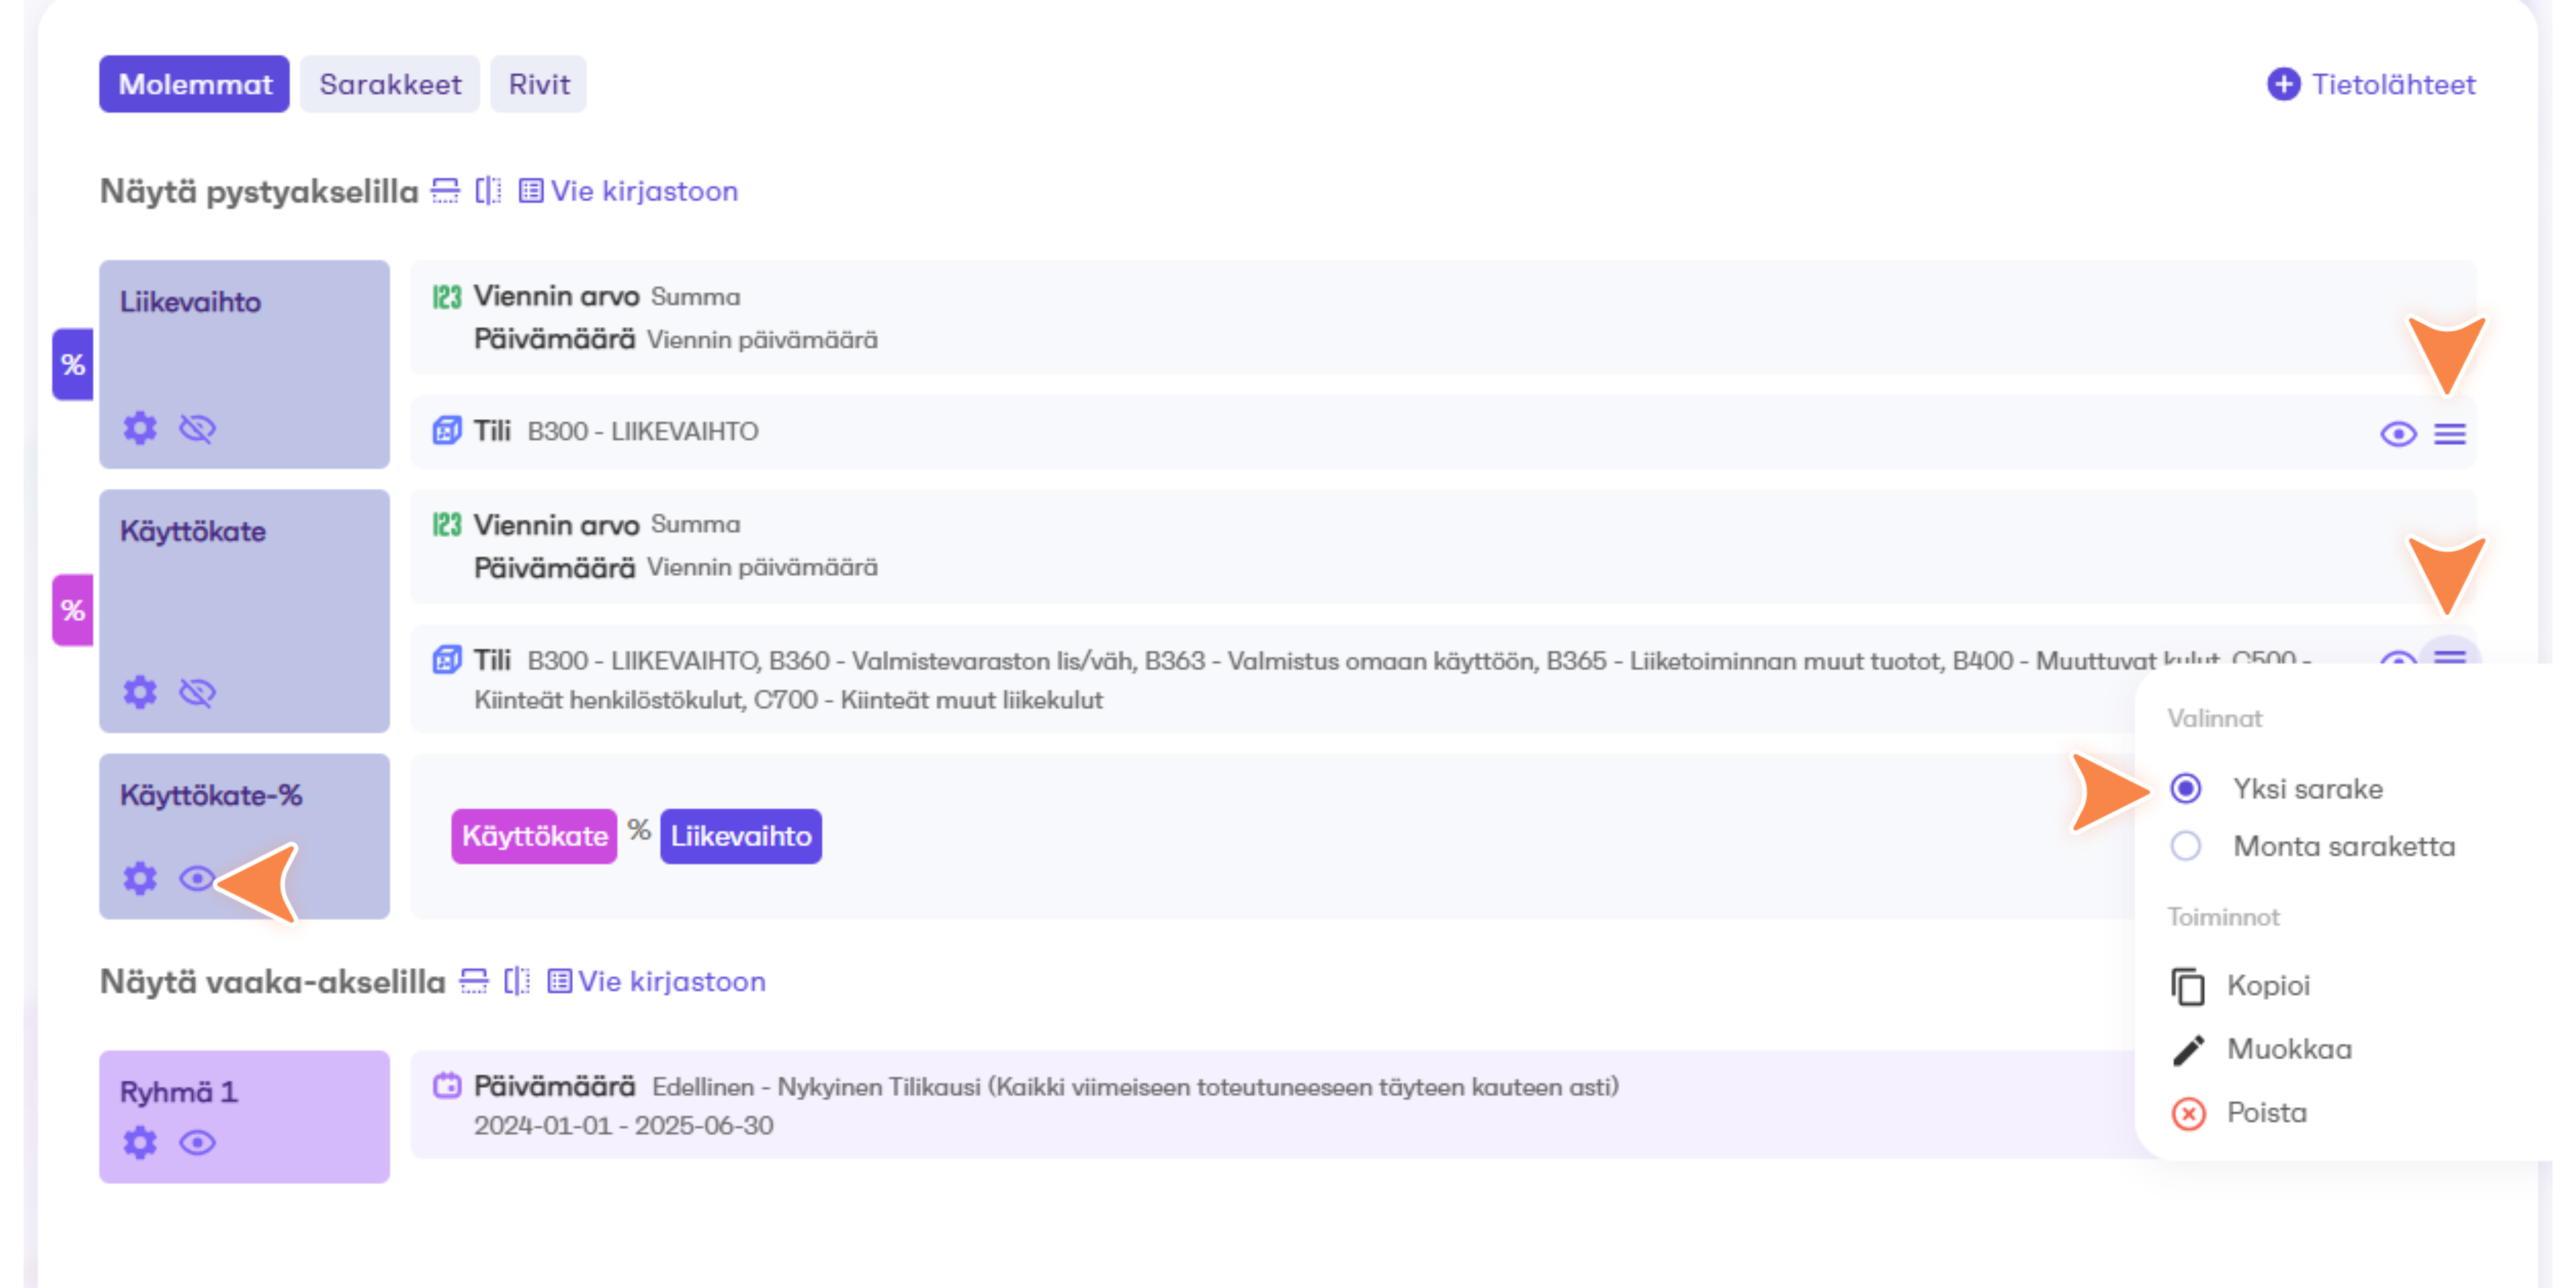Click dimension cube icon on Käyttökate Tili row
Image resolution: width=2576 pixels, height=1288 pixels.
(x=446, y=660)
